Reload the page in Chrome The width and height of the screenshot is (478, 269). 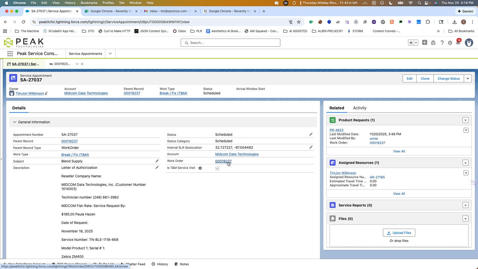(x=23, y=22)
